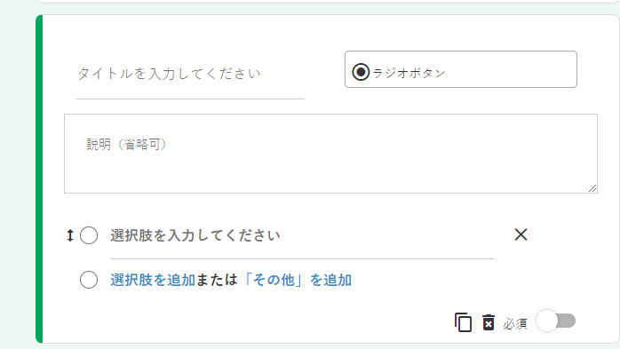The image size is (620, 349).
Task: Delete the question using the trash icon
Action: pos(489,322)
